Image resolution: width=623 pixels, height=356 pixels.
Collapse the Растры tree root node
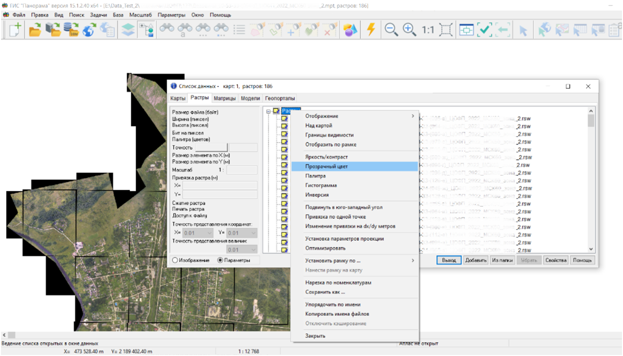[x=269, y=111]
